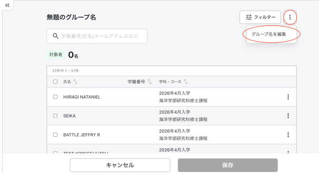The image size is (319, 173).
Task: Click the フィルター button
Action: (260, 17)
